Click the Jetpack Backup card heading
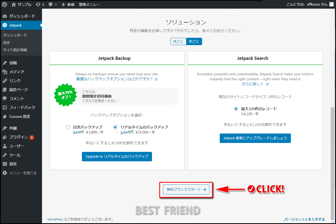336x224 pixels. point(114,58)
